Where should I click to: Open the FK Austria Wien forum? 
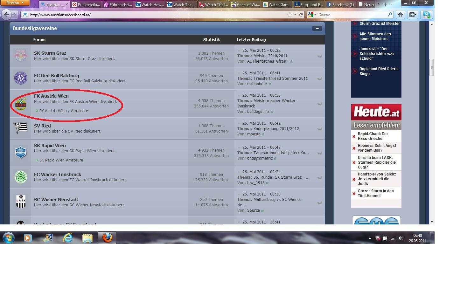[x=51, y=96]
